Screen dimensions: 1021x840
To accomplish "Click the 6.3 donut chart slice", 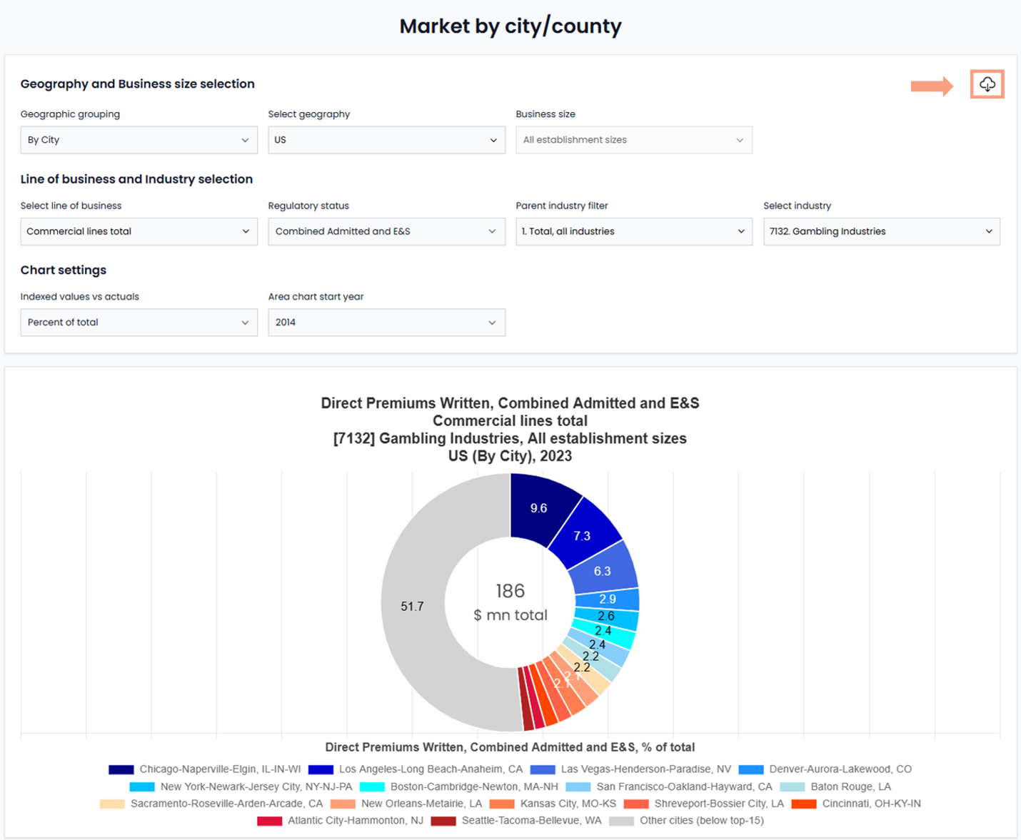I will (x=603, y=571).
